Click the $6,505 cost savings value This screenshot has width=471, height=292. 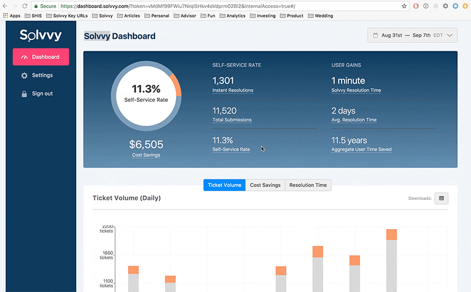tap(146, 145)
